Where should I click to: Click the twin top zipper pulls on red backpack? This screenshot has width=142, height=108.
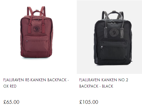(x=37, y=20)
